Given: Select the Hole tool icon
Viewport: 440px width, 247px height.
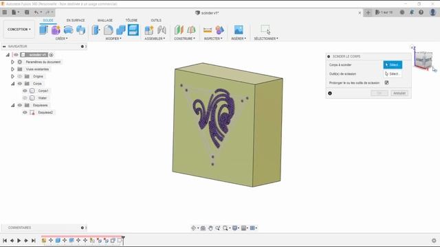Looking at the screenshot, I should point(81,30).
